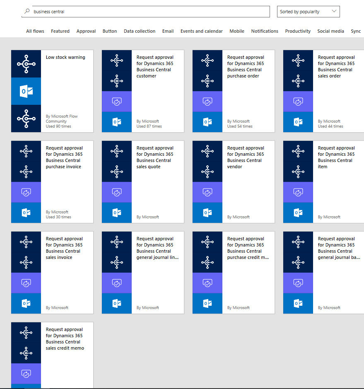The width and height of the screenshot is (364, 389).
Task: Click the Approvals icon on purchase order card
Action: coord(207,101)
